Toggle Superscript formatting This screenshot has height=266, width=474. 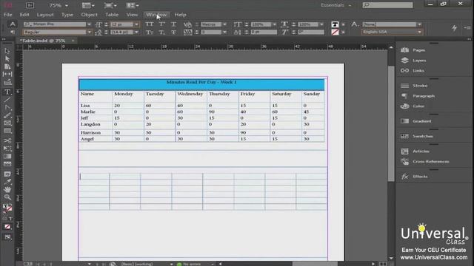(x=161, y=24)
